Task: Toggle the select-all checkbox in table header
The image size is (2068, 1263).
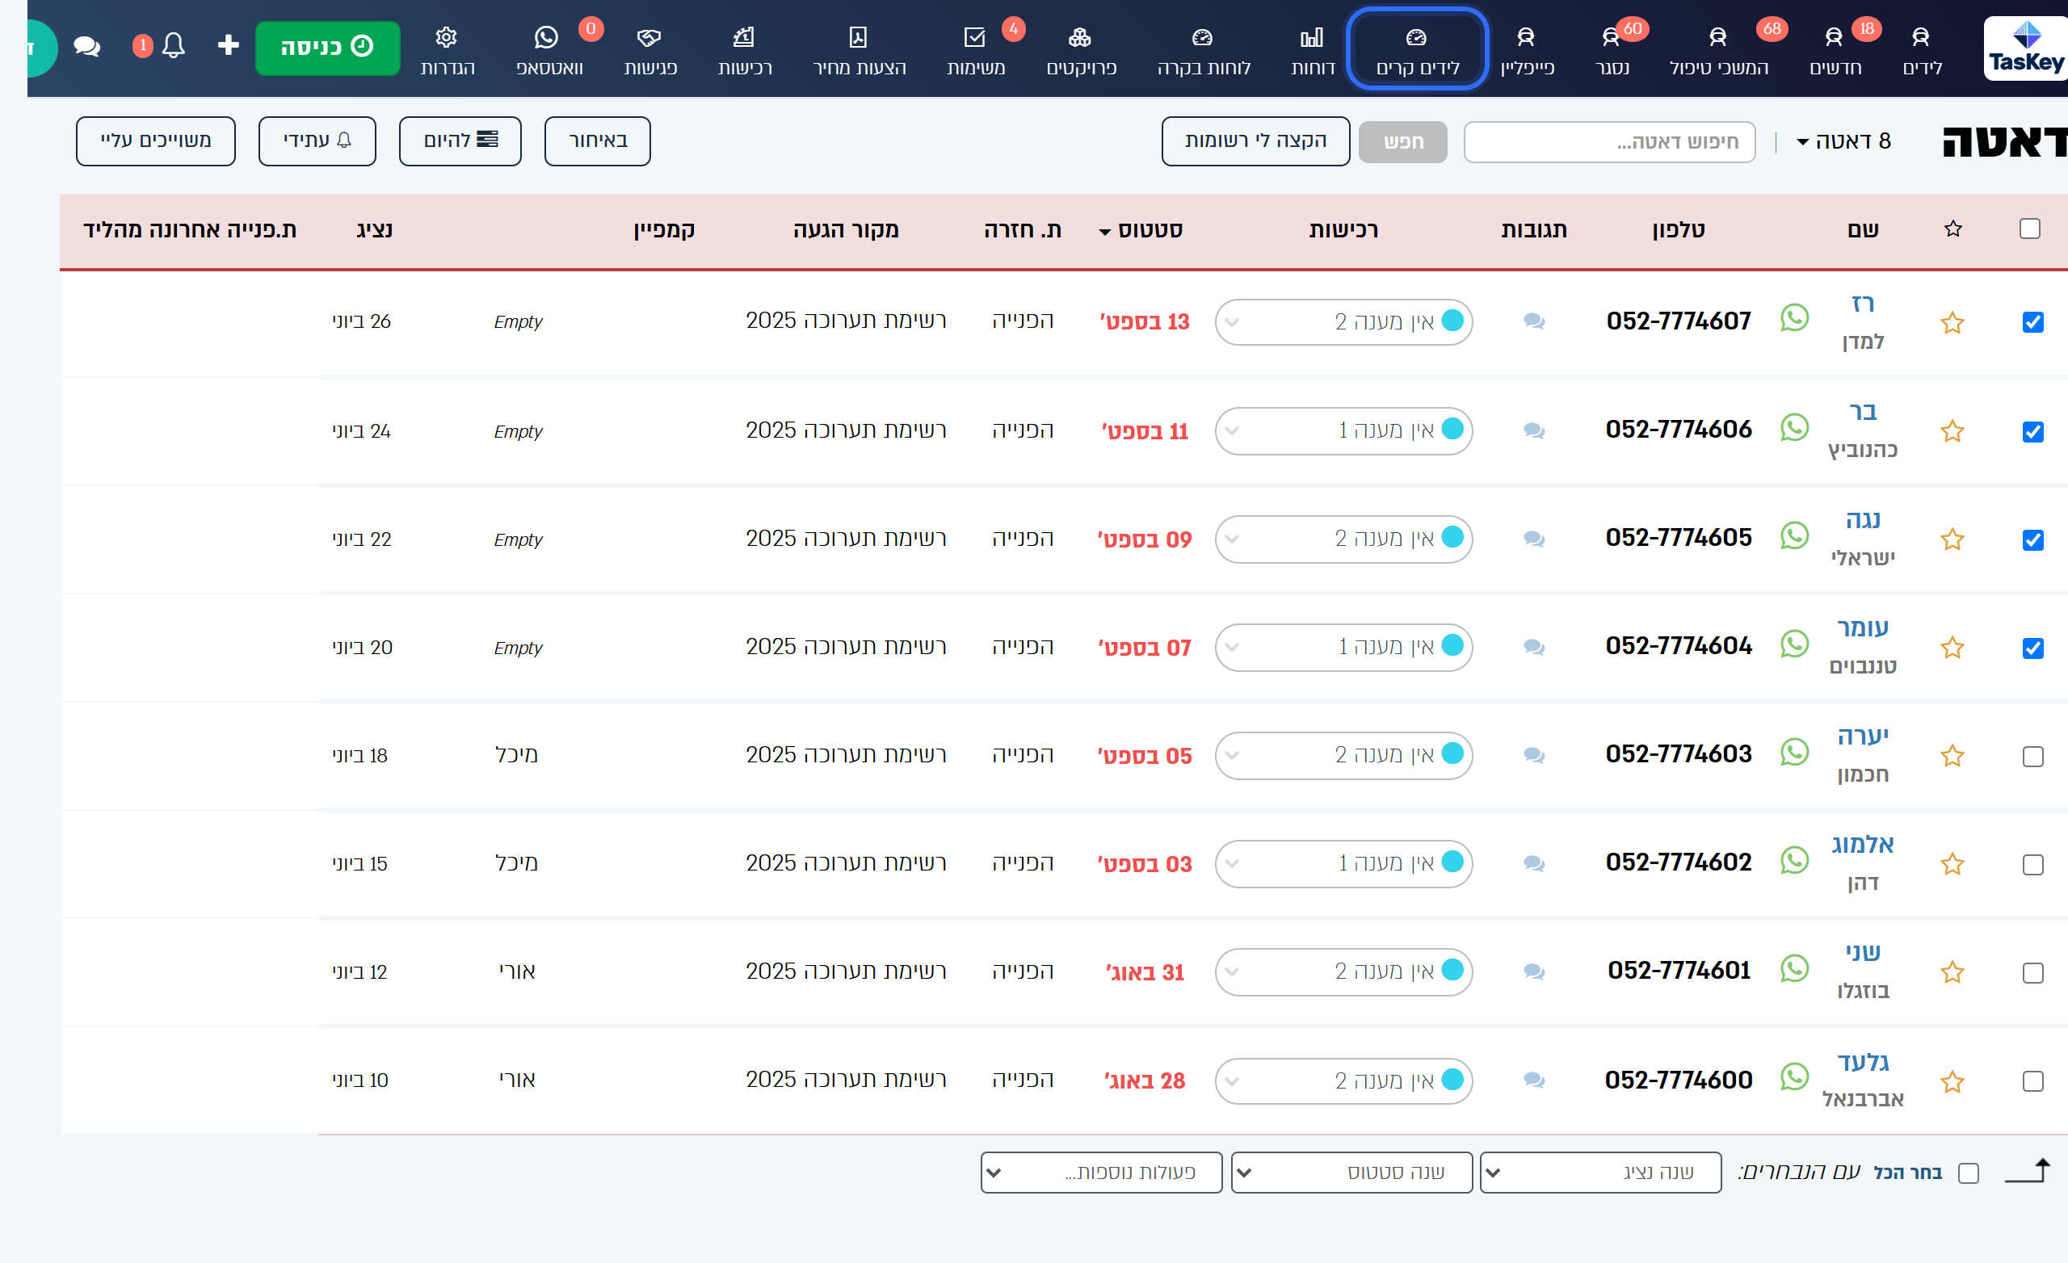Action: (x=2029, y=229)
